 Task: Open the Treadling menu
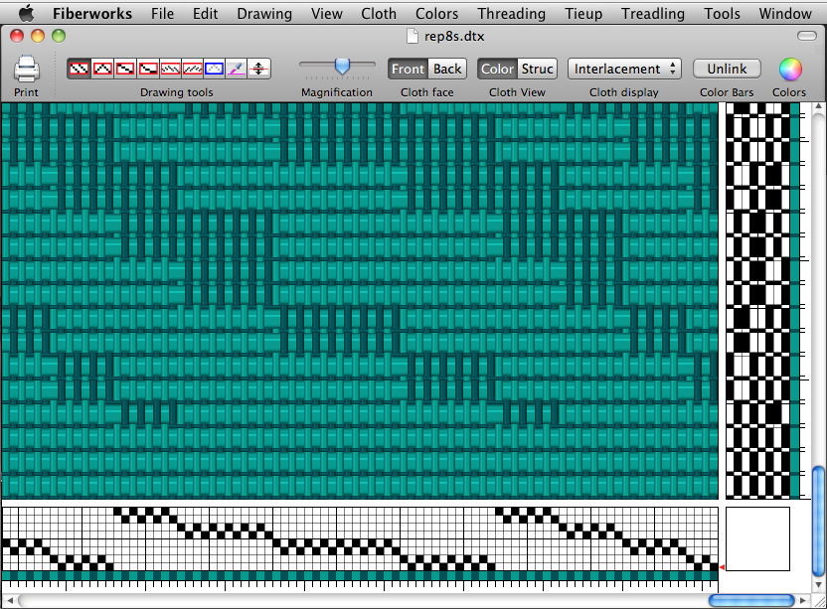tap(653, 14)
